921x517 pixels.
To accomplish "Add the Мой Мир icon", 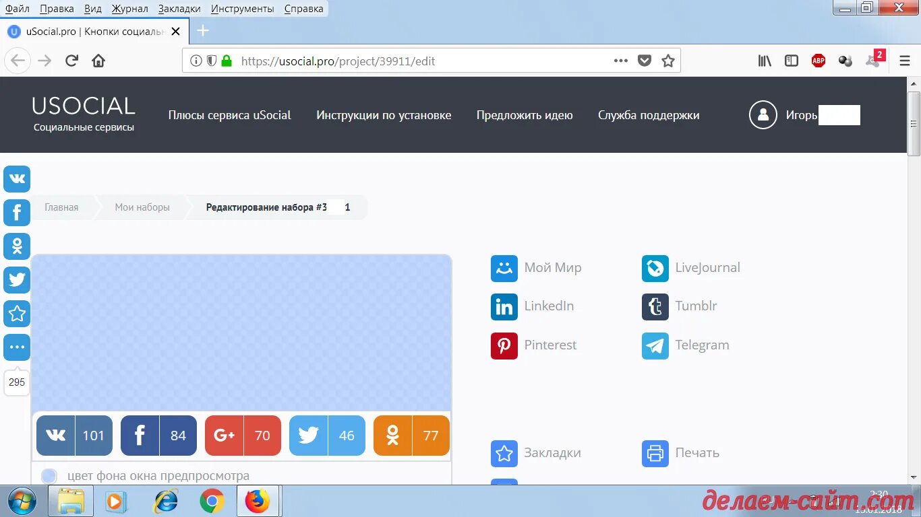I will 504,268.
